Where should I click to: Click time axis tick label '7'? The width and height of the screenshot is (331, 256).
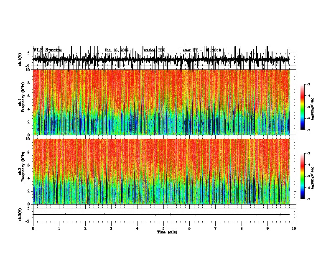click(216, 228)
